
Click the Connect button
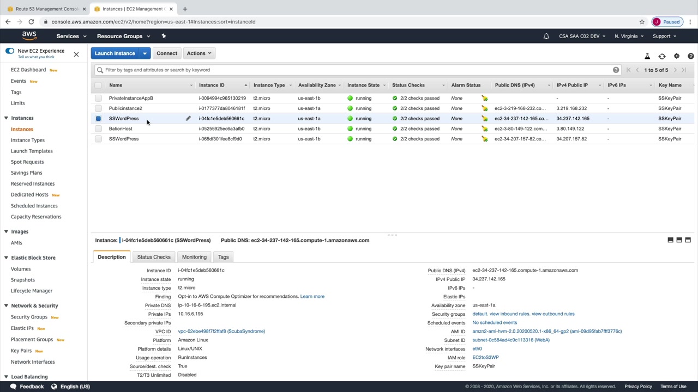pyautogui.click(x=167, y=53)
